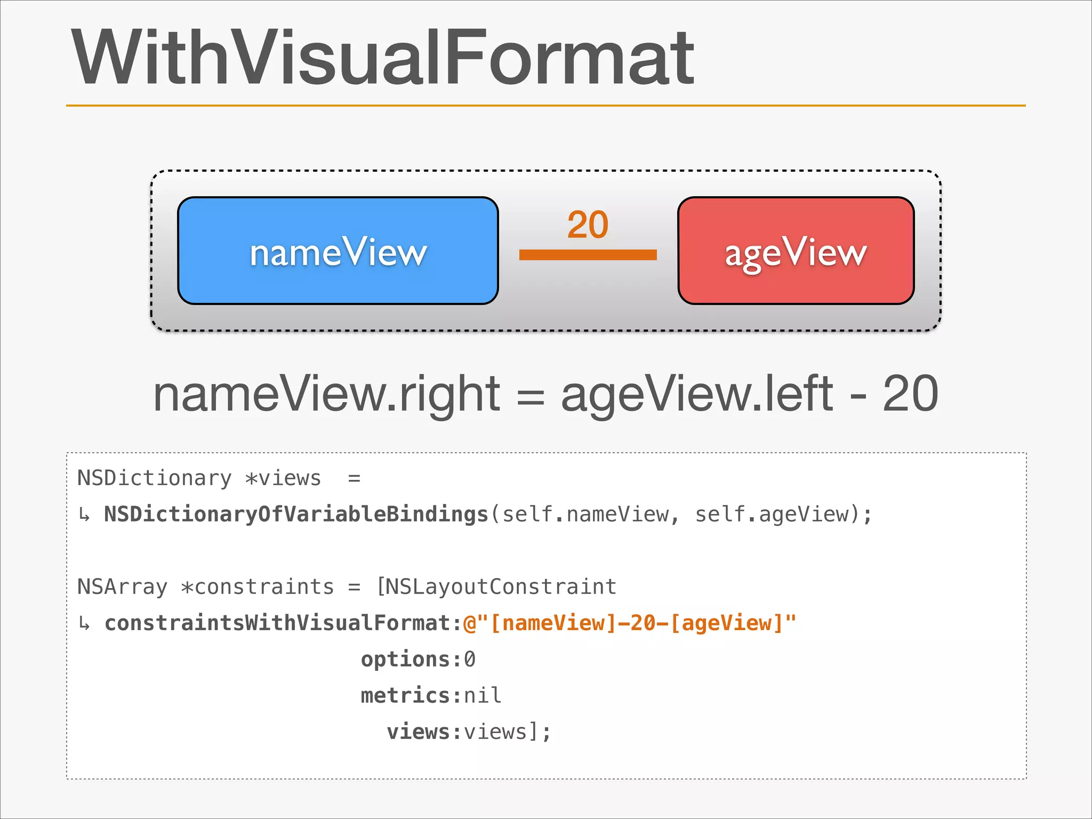Click [NSLayoutConstraint in the code
The height and width of the screenshot is (819, 1092).
pos(496,587)
